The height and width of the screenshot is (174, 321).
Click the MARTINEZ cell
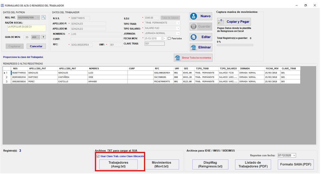click(42, 77)
